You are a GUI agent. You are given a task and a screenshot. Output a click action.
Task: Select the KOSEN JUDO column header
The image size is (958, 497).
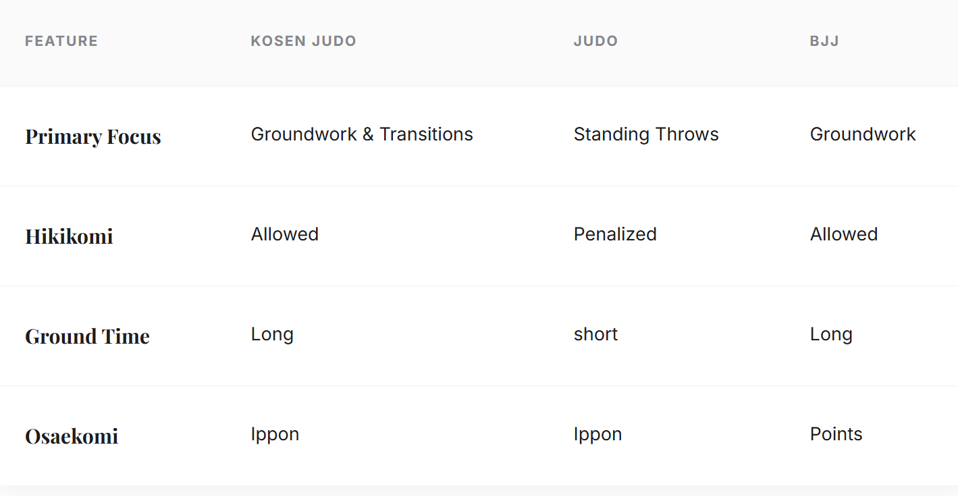[x=303, y=41]
